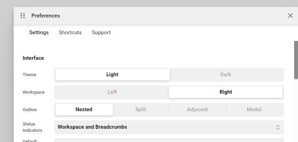
Task: Open the Workspace and Breadcrumbs dropdown
Action: point(165,127)
